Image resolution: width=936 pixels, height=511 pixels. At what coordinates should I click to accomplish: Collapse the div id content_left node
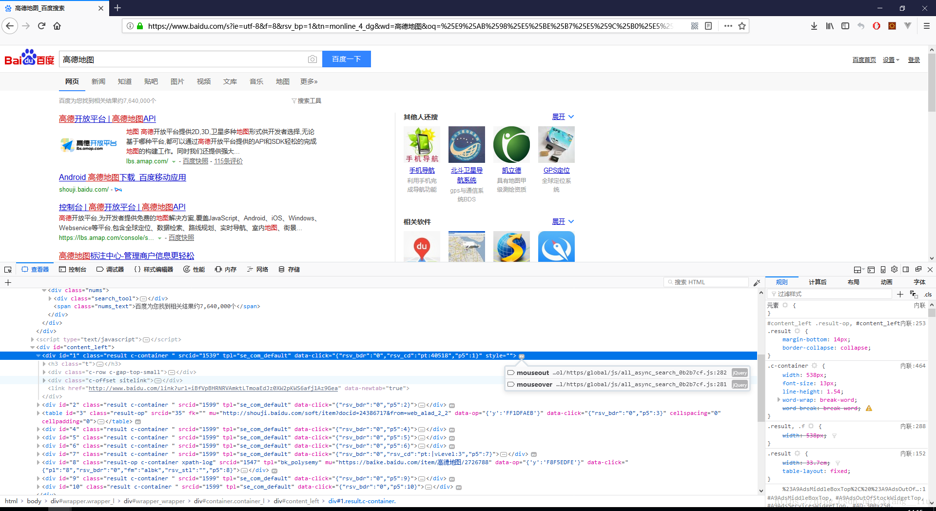pos(33,348)
